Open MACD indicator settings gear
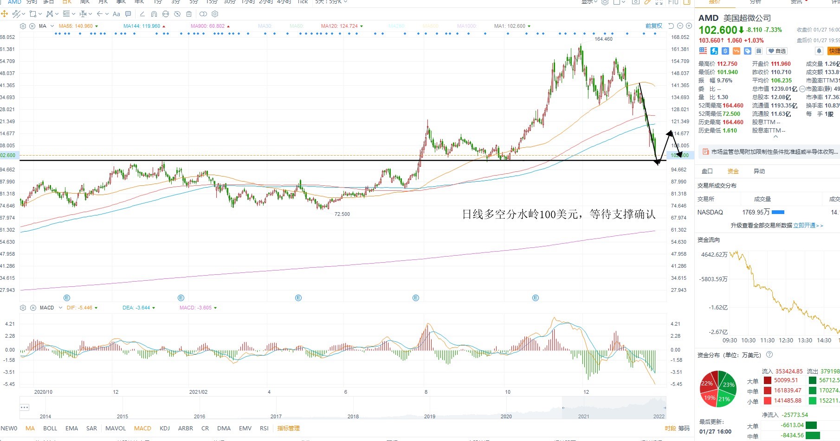 pos(23,308)
